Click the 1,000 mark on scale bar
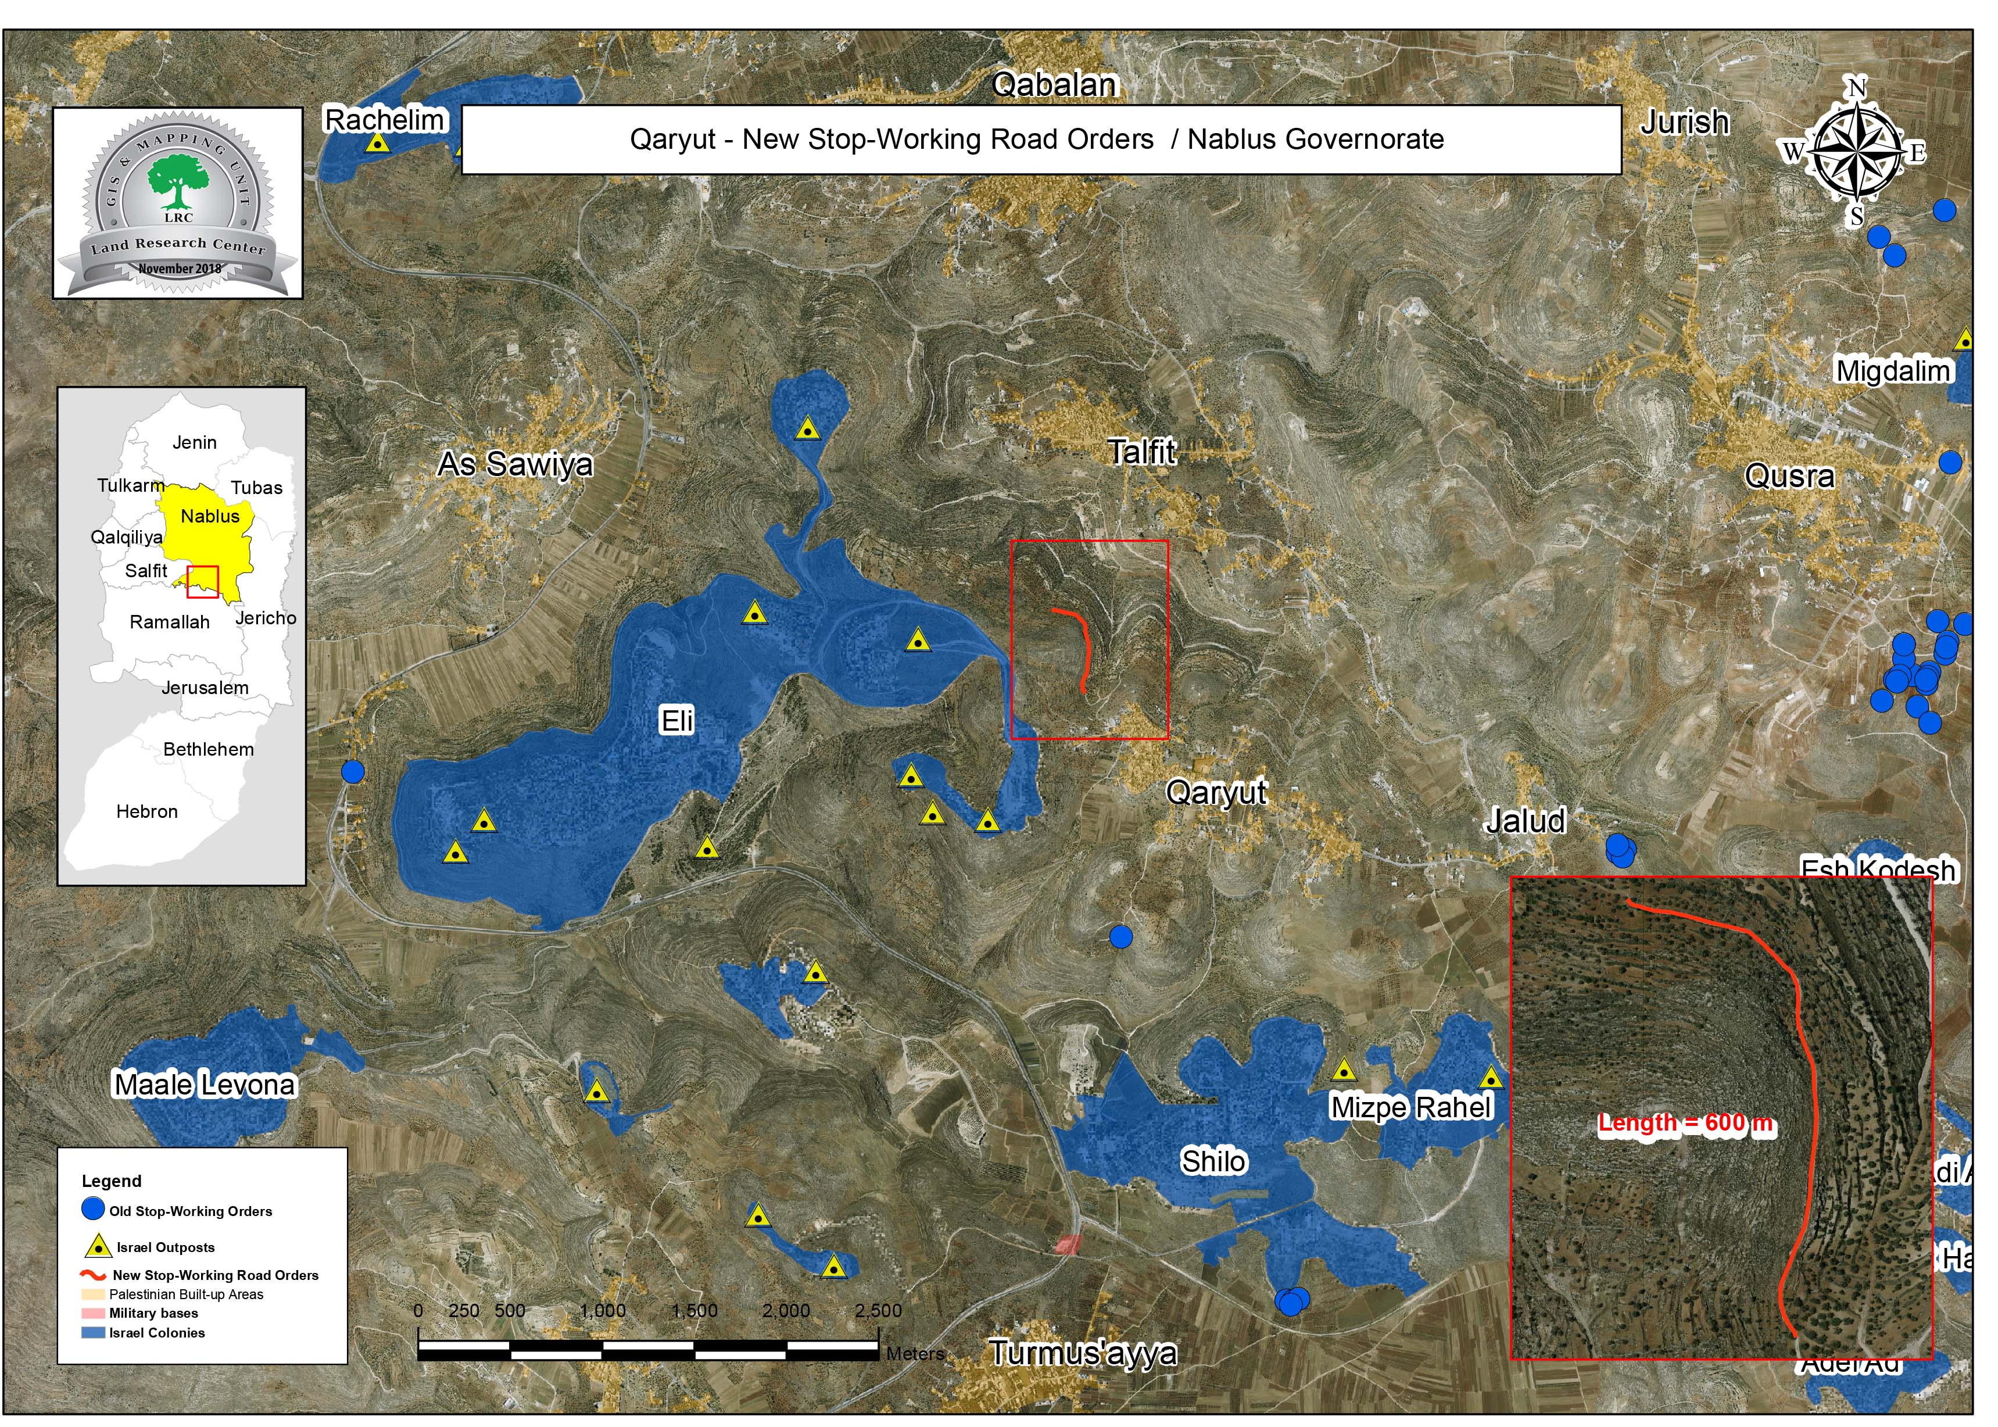Viewport: 1998px width, 1427px height. coord(603,1310)
